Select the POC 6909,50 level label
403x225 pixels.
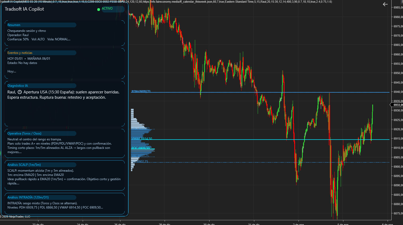[141, 148]
